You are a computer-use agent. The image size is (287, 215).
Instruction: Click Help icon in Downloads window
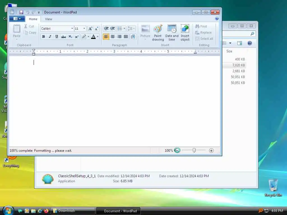(x=250, y=43)
